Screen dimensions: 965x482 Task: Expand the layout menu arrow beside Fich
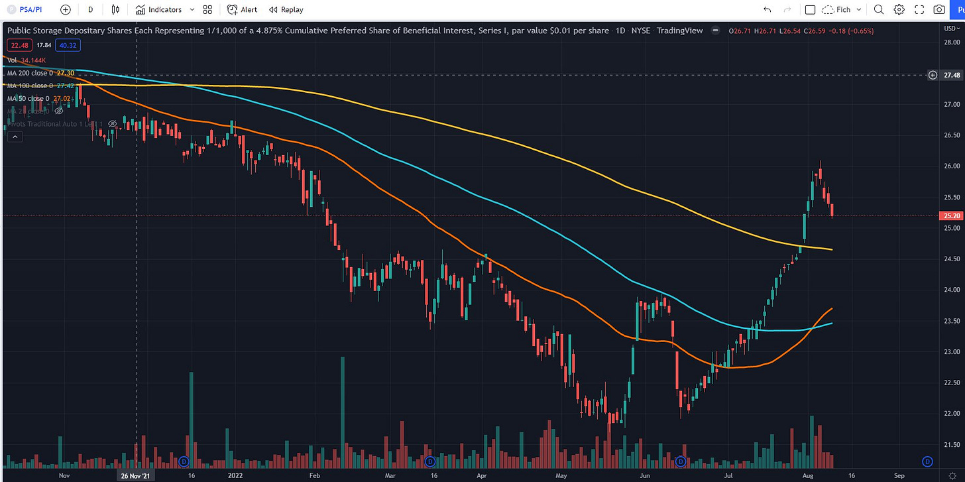point(859,9)
